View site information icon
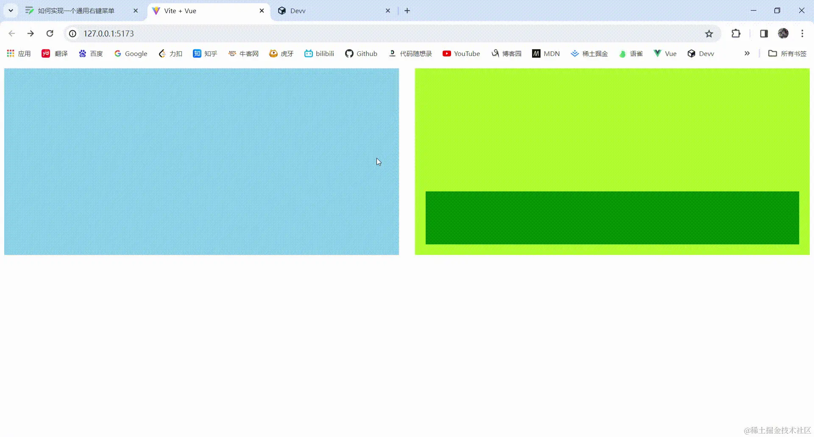This screenshot has height=437, width=814. tap(73, 33)
